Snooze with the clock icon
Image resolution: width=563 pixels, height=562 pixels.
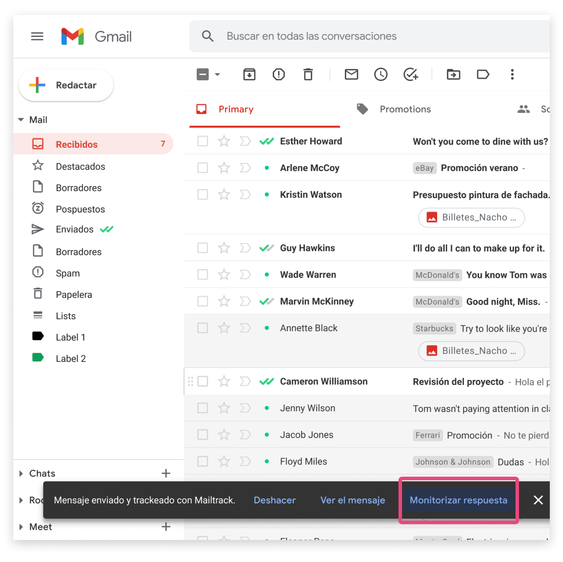380,74
